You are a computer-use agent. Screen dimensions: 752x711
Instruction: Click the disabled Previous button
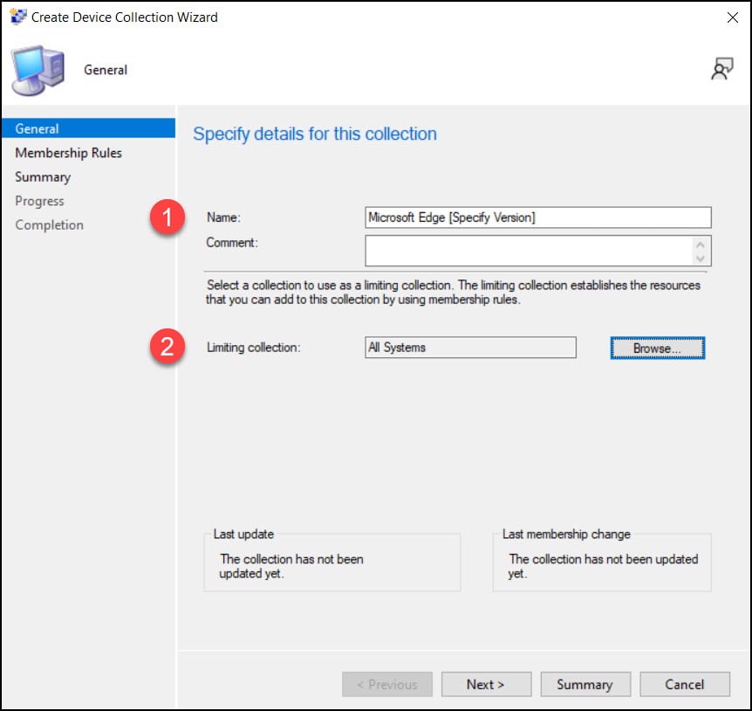click(387, 684)
